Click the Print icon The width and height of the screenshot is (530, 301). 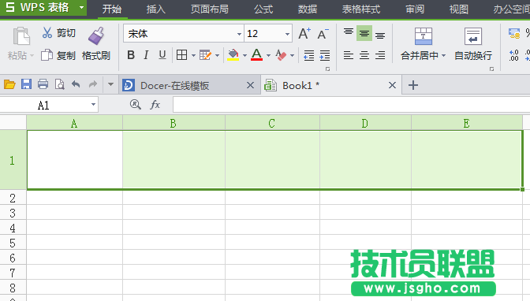click(43, 84)
